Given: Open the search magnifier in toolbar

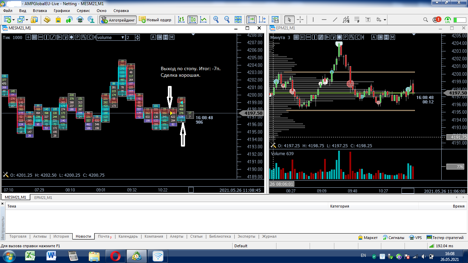Looking at the screenshot, I should coord(426,20).
